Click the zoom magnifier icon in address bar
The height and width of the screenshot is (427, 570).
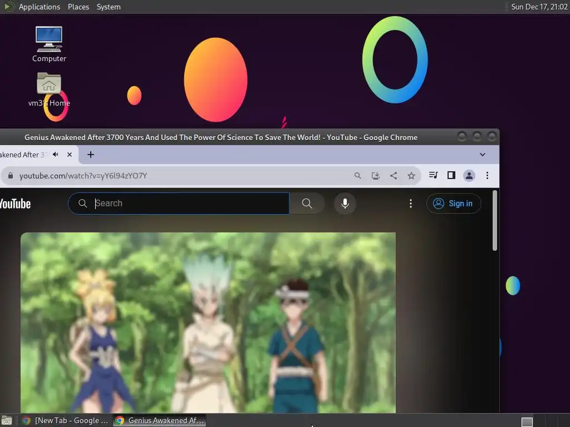(358, 176)
